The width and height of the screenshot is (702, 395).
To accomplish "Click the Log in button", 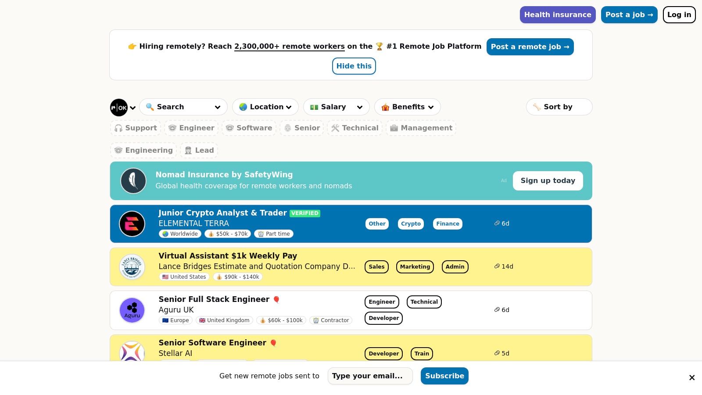I will point(679,15).
